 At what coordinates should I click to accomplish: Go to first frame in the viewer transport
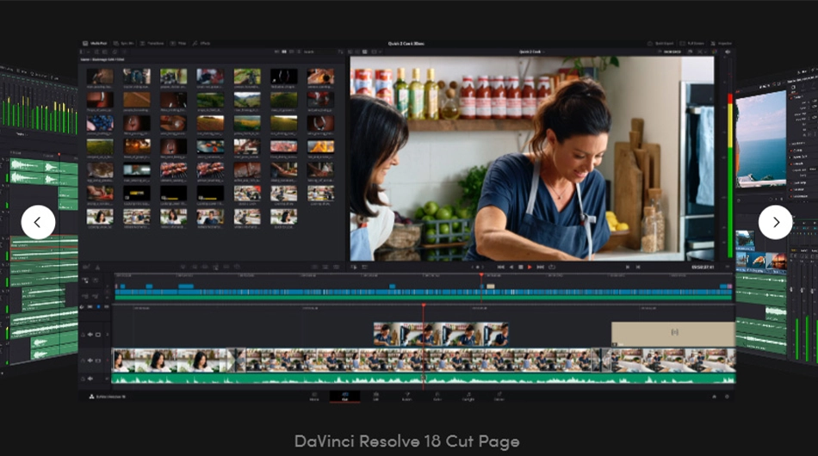coord(501,267)
